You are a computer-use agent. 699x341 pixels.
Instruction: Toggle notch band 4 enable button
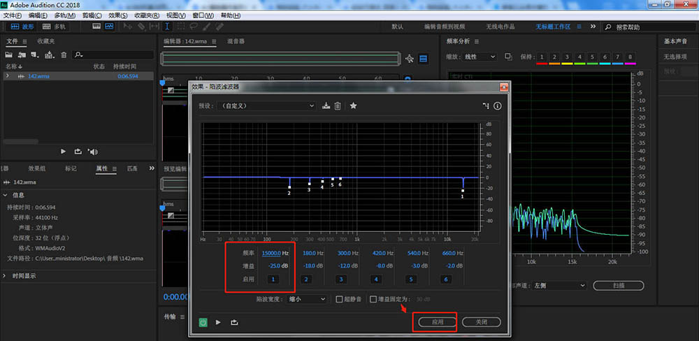376,280
